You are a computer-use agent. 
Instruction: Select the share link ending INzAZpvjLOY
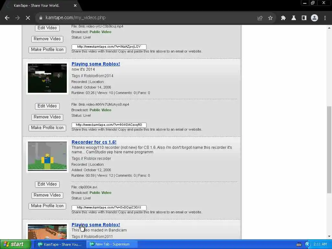coord(109,47)
